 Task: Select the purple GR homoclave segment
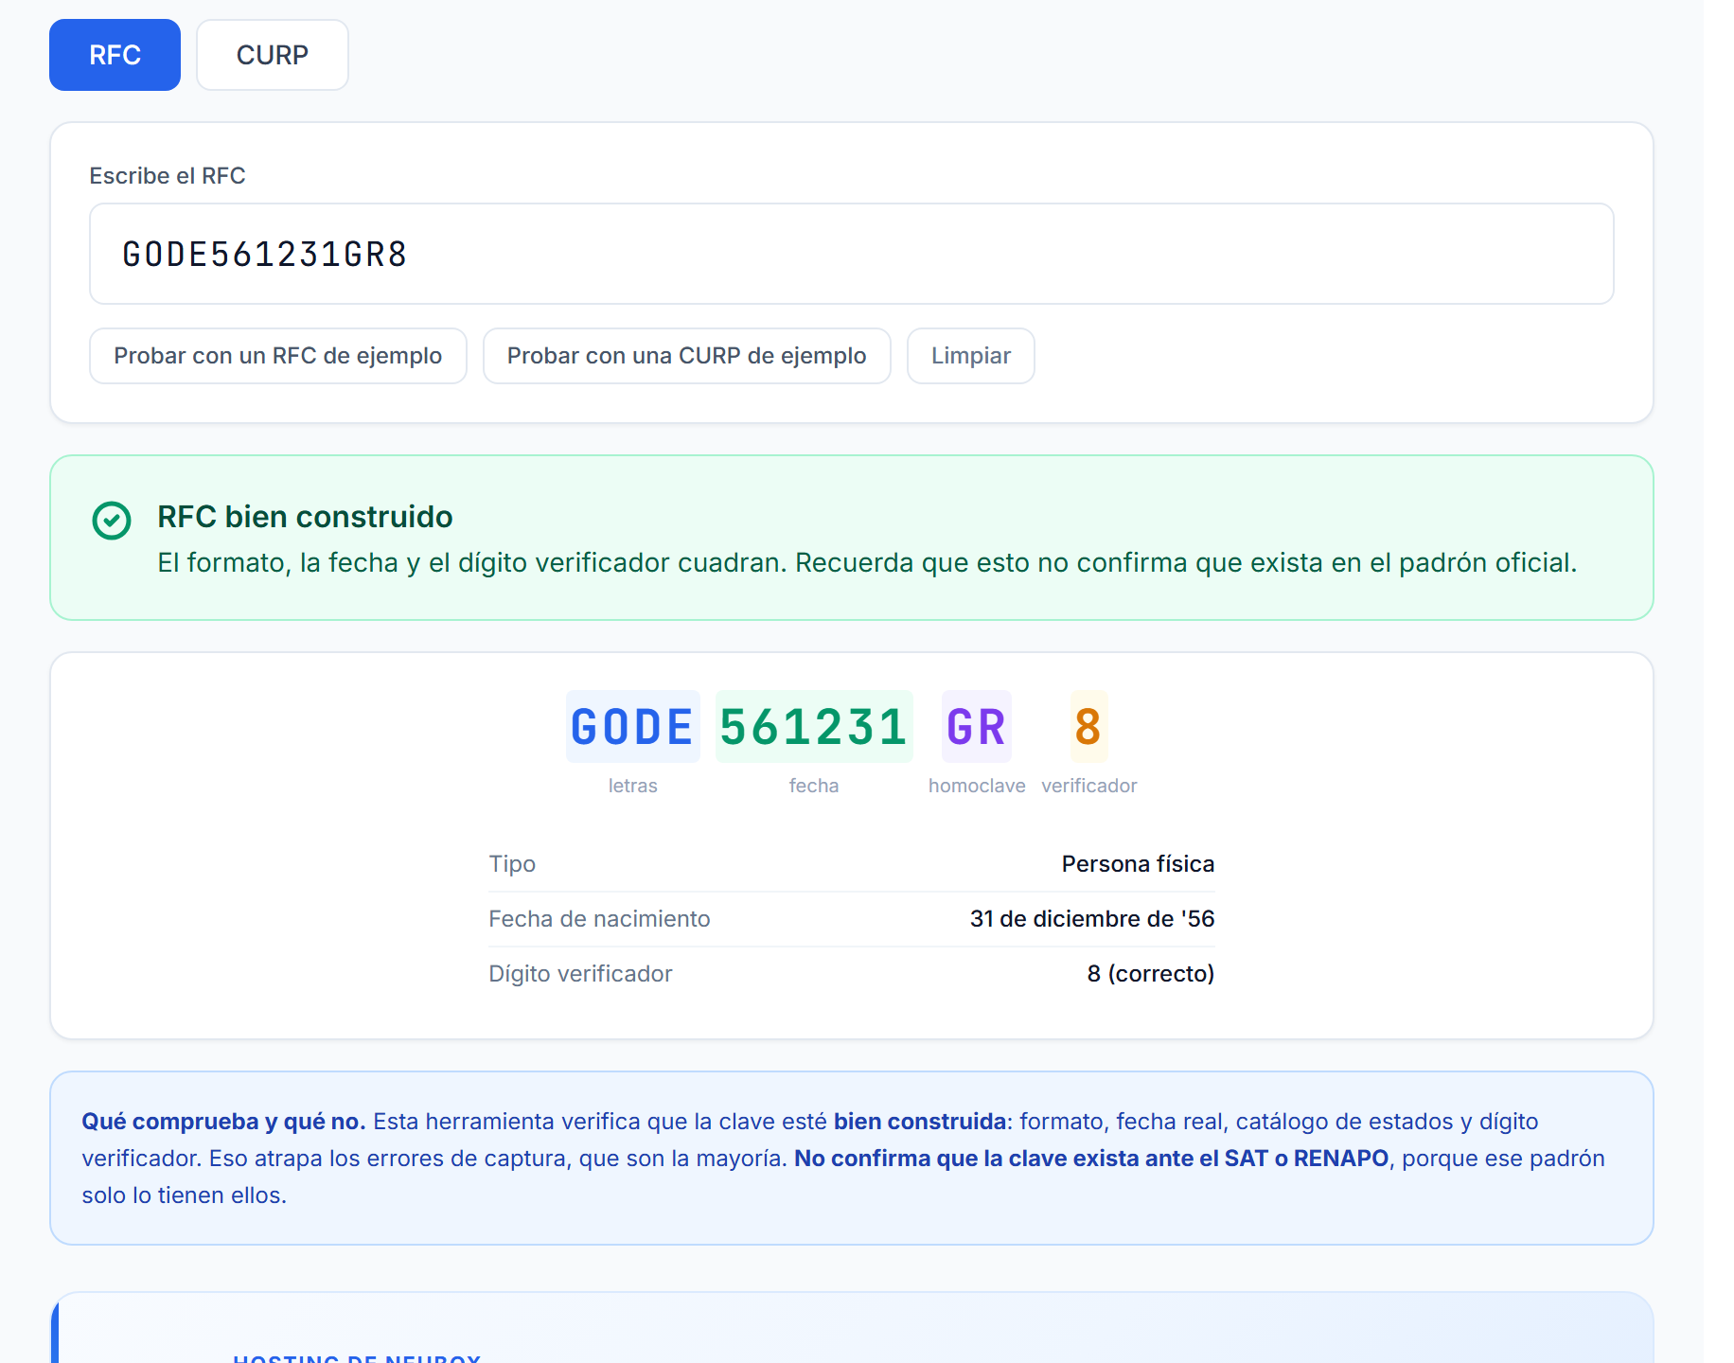[976, 727]
